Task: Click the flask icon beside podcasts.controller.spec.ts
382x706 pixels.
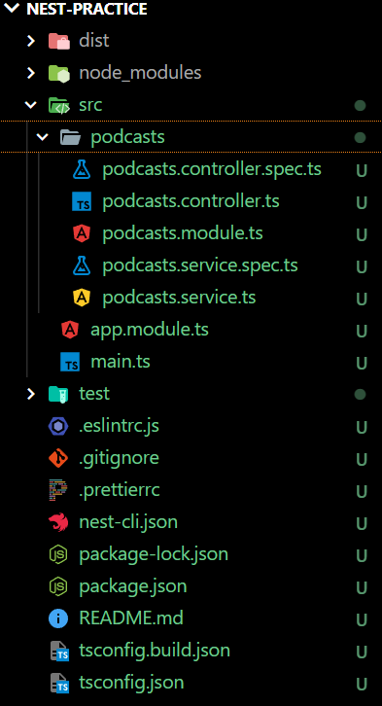Action: coord(82,170)
